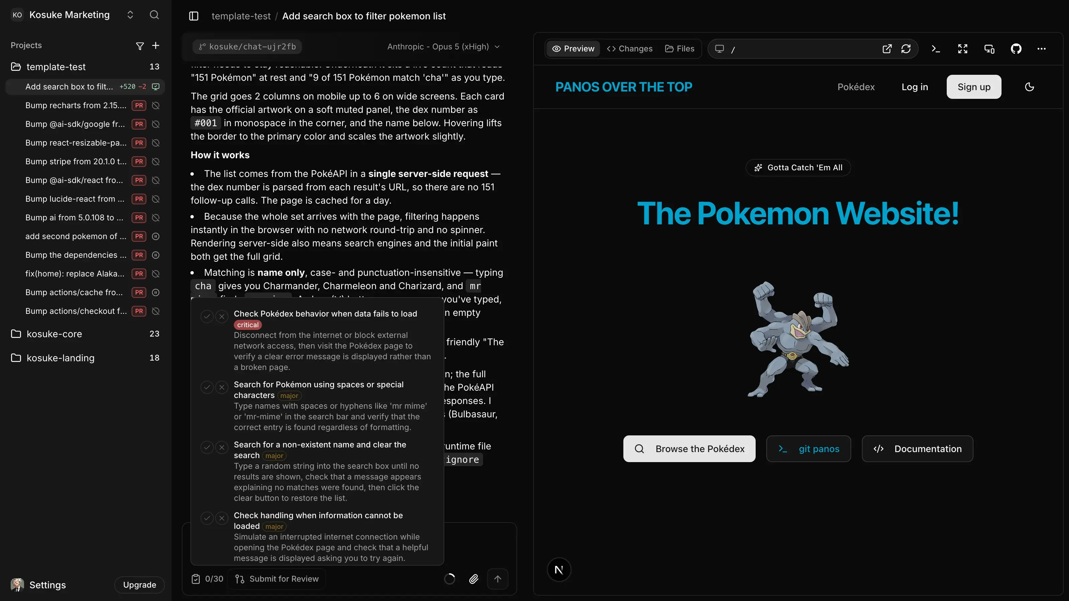The image size is (1069, 601).
Task: Open responsive device view icon
Action: coord(989,49)
